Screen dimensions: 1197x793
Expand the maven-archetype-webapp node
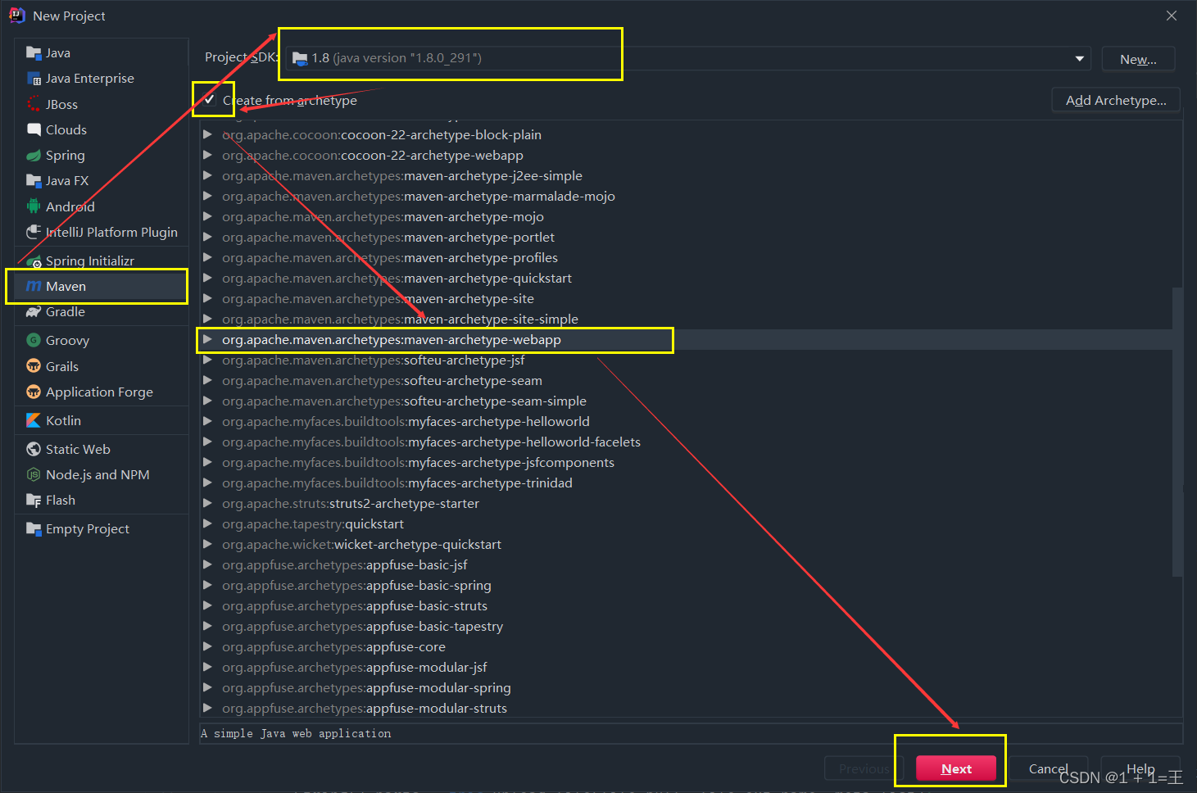pyautogui.click(x=207, y=339)
